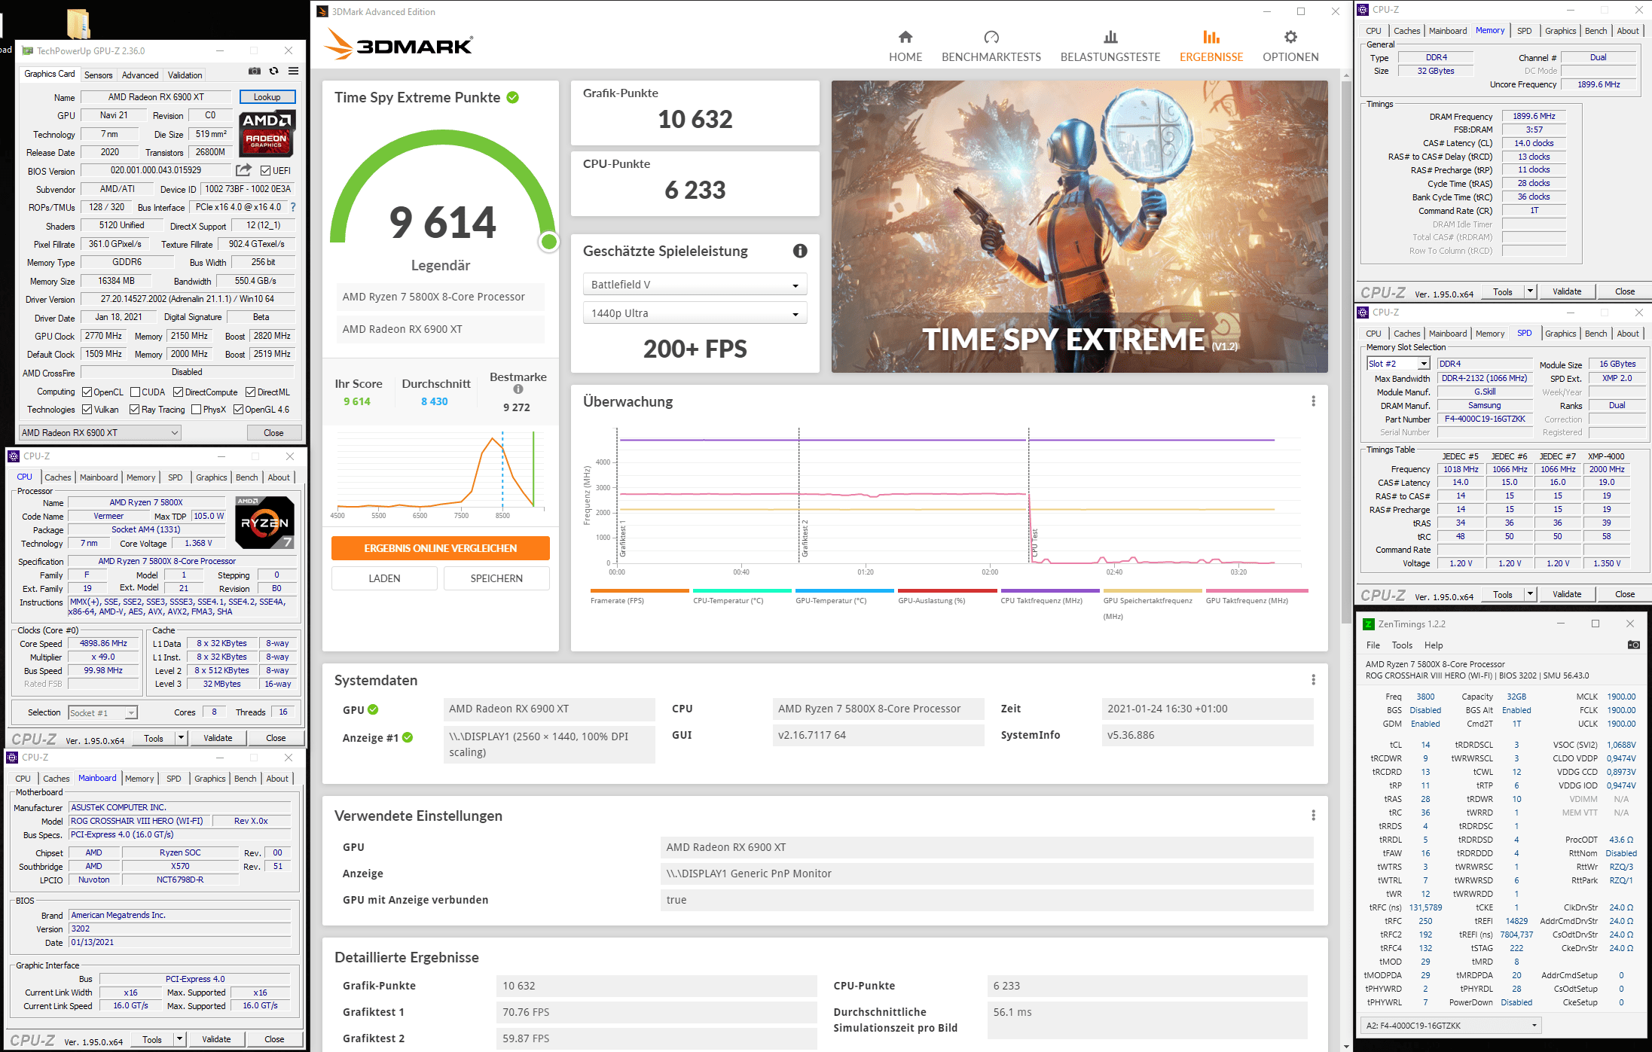Screen dimensions: 1652x1052
Task: Click ERGEBNIS ONLINE VERGLEICHEN button
Action: tap(441, 548)
